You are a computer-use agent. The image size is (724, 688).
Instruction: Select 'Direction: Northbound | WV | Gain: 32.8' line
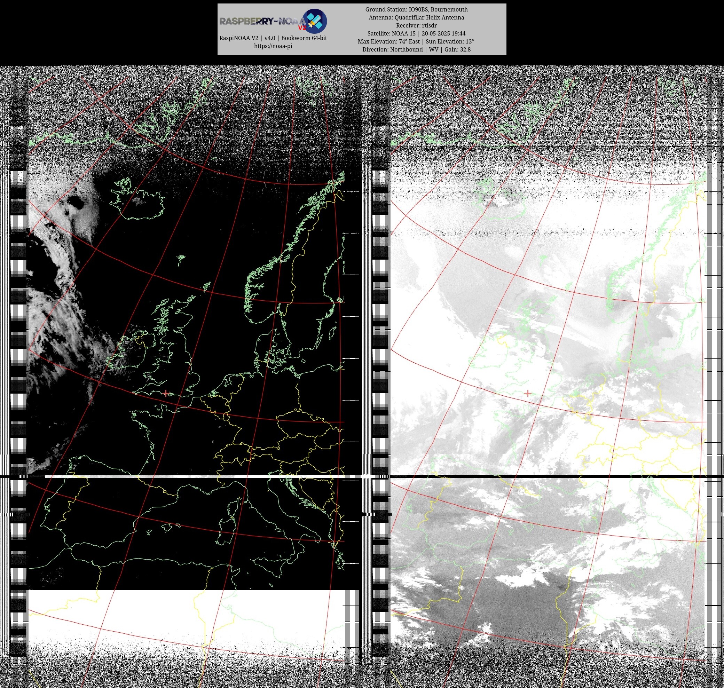point(416,49)
